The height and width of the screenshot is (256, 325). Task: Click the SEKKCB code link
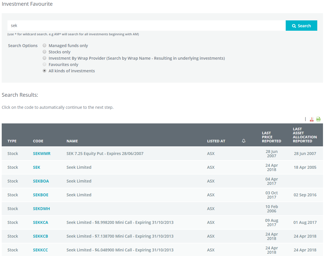pyautogui.click(x=40, y=236)
